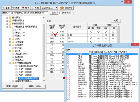The height and width of the screenshot is (102, 140).
Task: Click the 属性レイヤ settings item icon
Action: click(x=13, y=33)
